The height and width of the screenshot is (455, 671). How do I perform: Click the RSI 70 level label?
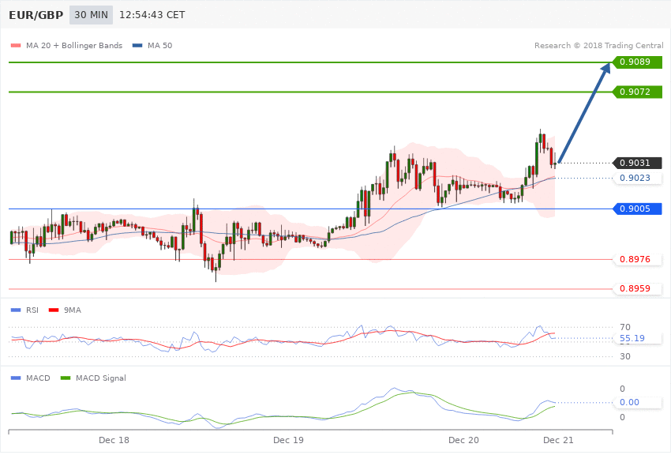click(x=624, y=328)
